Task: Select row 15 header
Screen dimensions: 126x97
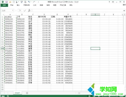Action: pyautogui.click(x=2, y=49)
